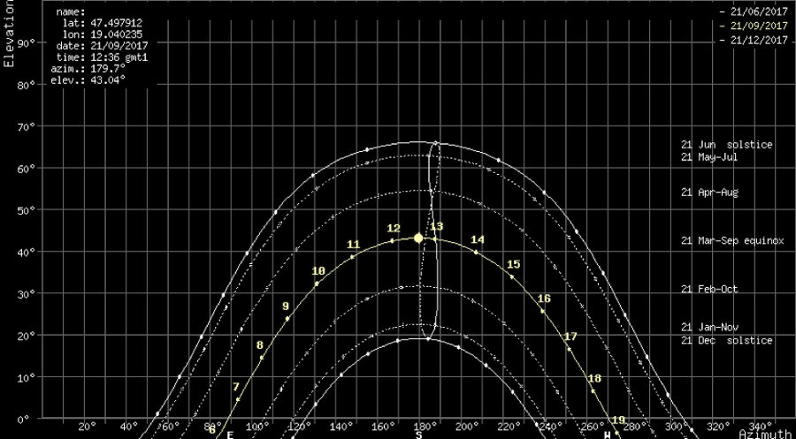Click the 18 hour marker near sunset
This screenshot has height=439, width=796.
click(594, 379)
